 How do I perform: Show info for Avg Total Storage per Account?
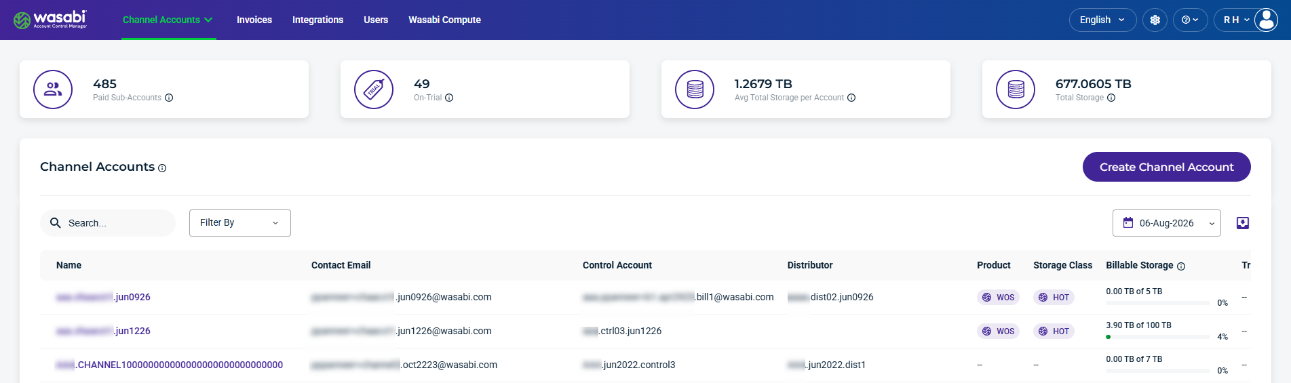pos(851,98)
